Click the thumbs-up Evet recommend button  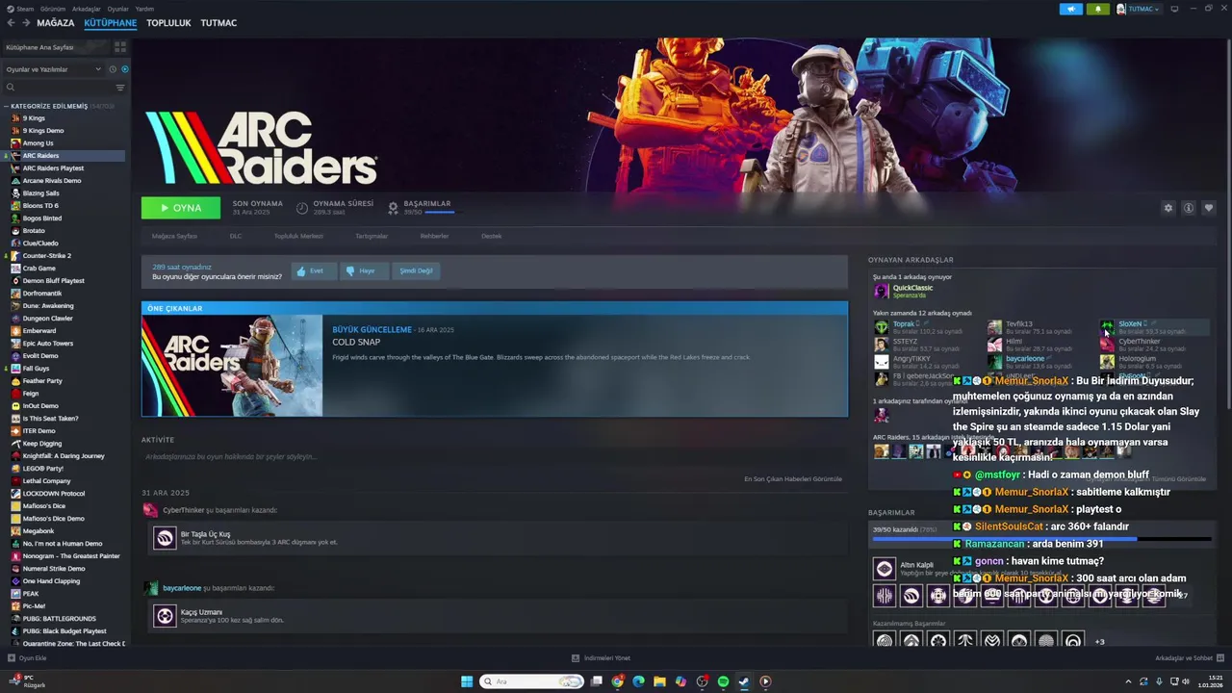[314, 271]
